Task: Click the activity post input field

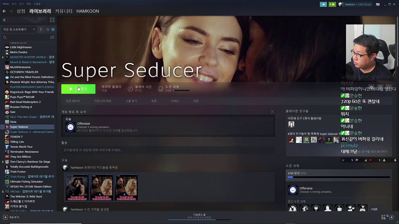Action: click(x=168, y=150)
